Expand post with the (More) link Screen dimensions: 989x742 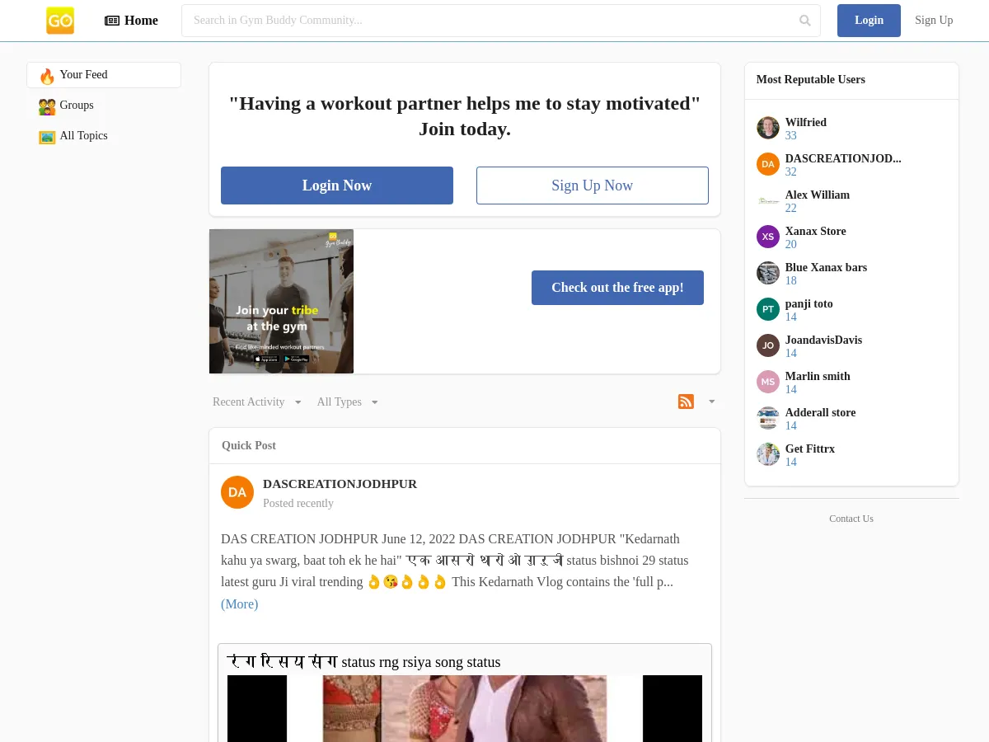[x=239, y=604]
